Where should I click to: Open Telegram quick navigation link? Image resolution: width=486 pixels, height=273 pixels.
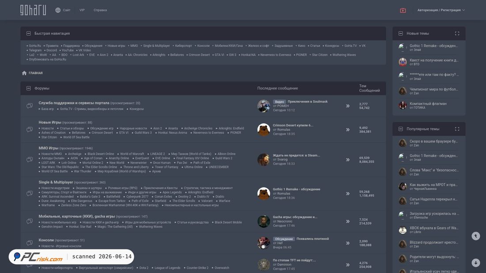click(35, 50)
